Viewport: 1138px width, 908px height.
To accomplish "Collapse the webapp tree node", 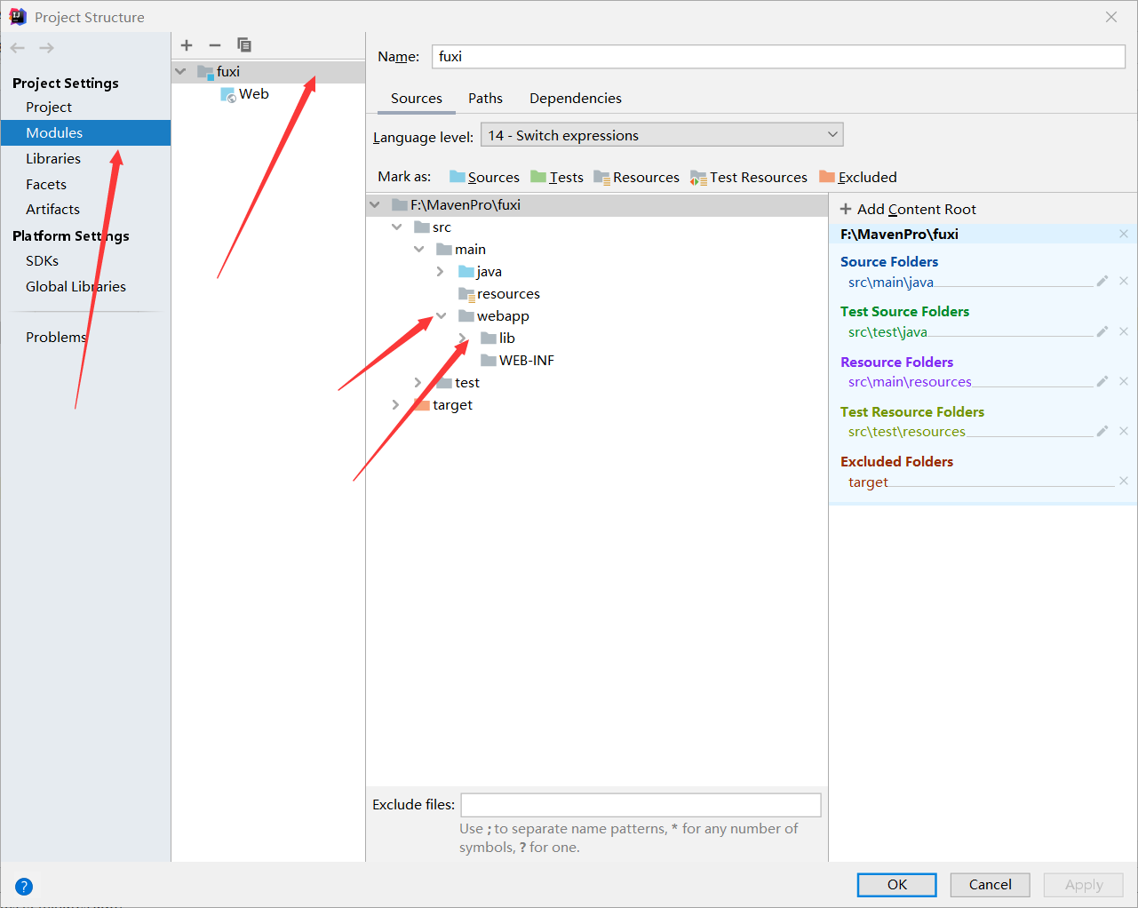I will coord(441,315).
